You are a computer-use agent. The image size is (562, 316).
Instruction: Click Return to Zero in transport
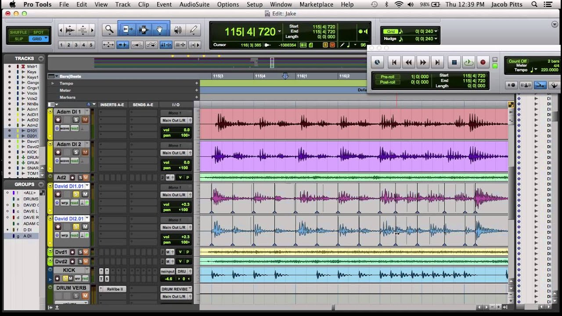pyautogui.click(x=394, y=62)
